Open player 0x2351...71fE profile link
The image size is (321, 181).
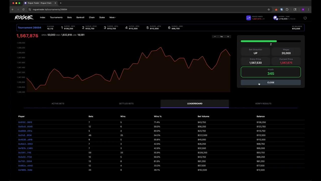click(x=25, y=153)
